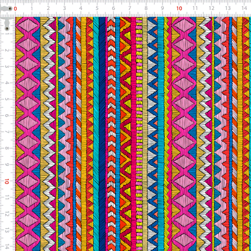Click the metal rivet on the left ruler
This screenshot has height=251, width=251.
[7, 28]
